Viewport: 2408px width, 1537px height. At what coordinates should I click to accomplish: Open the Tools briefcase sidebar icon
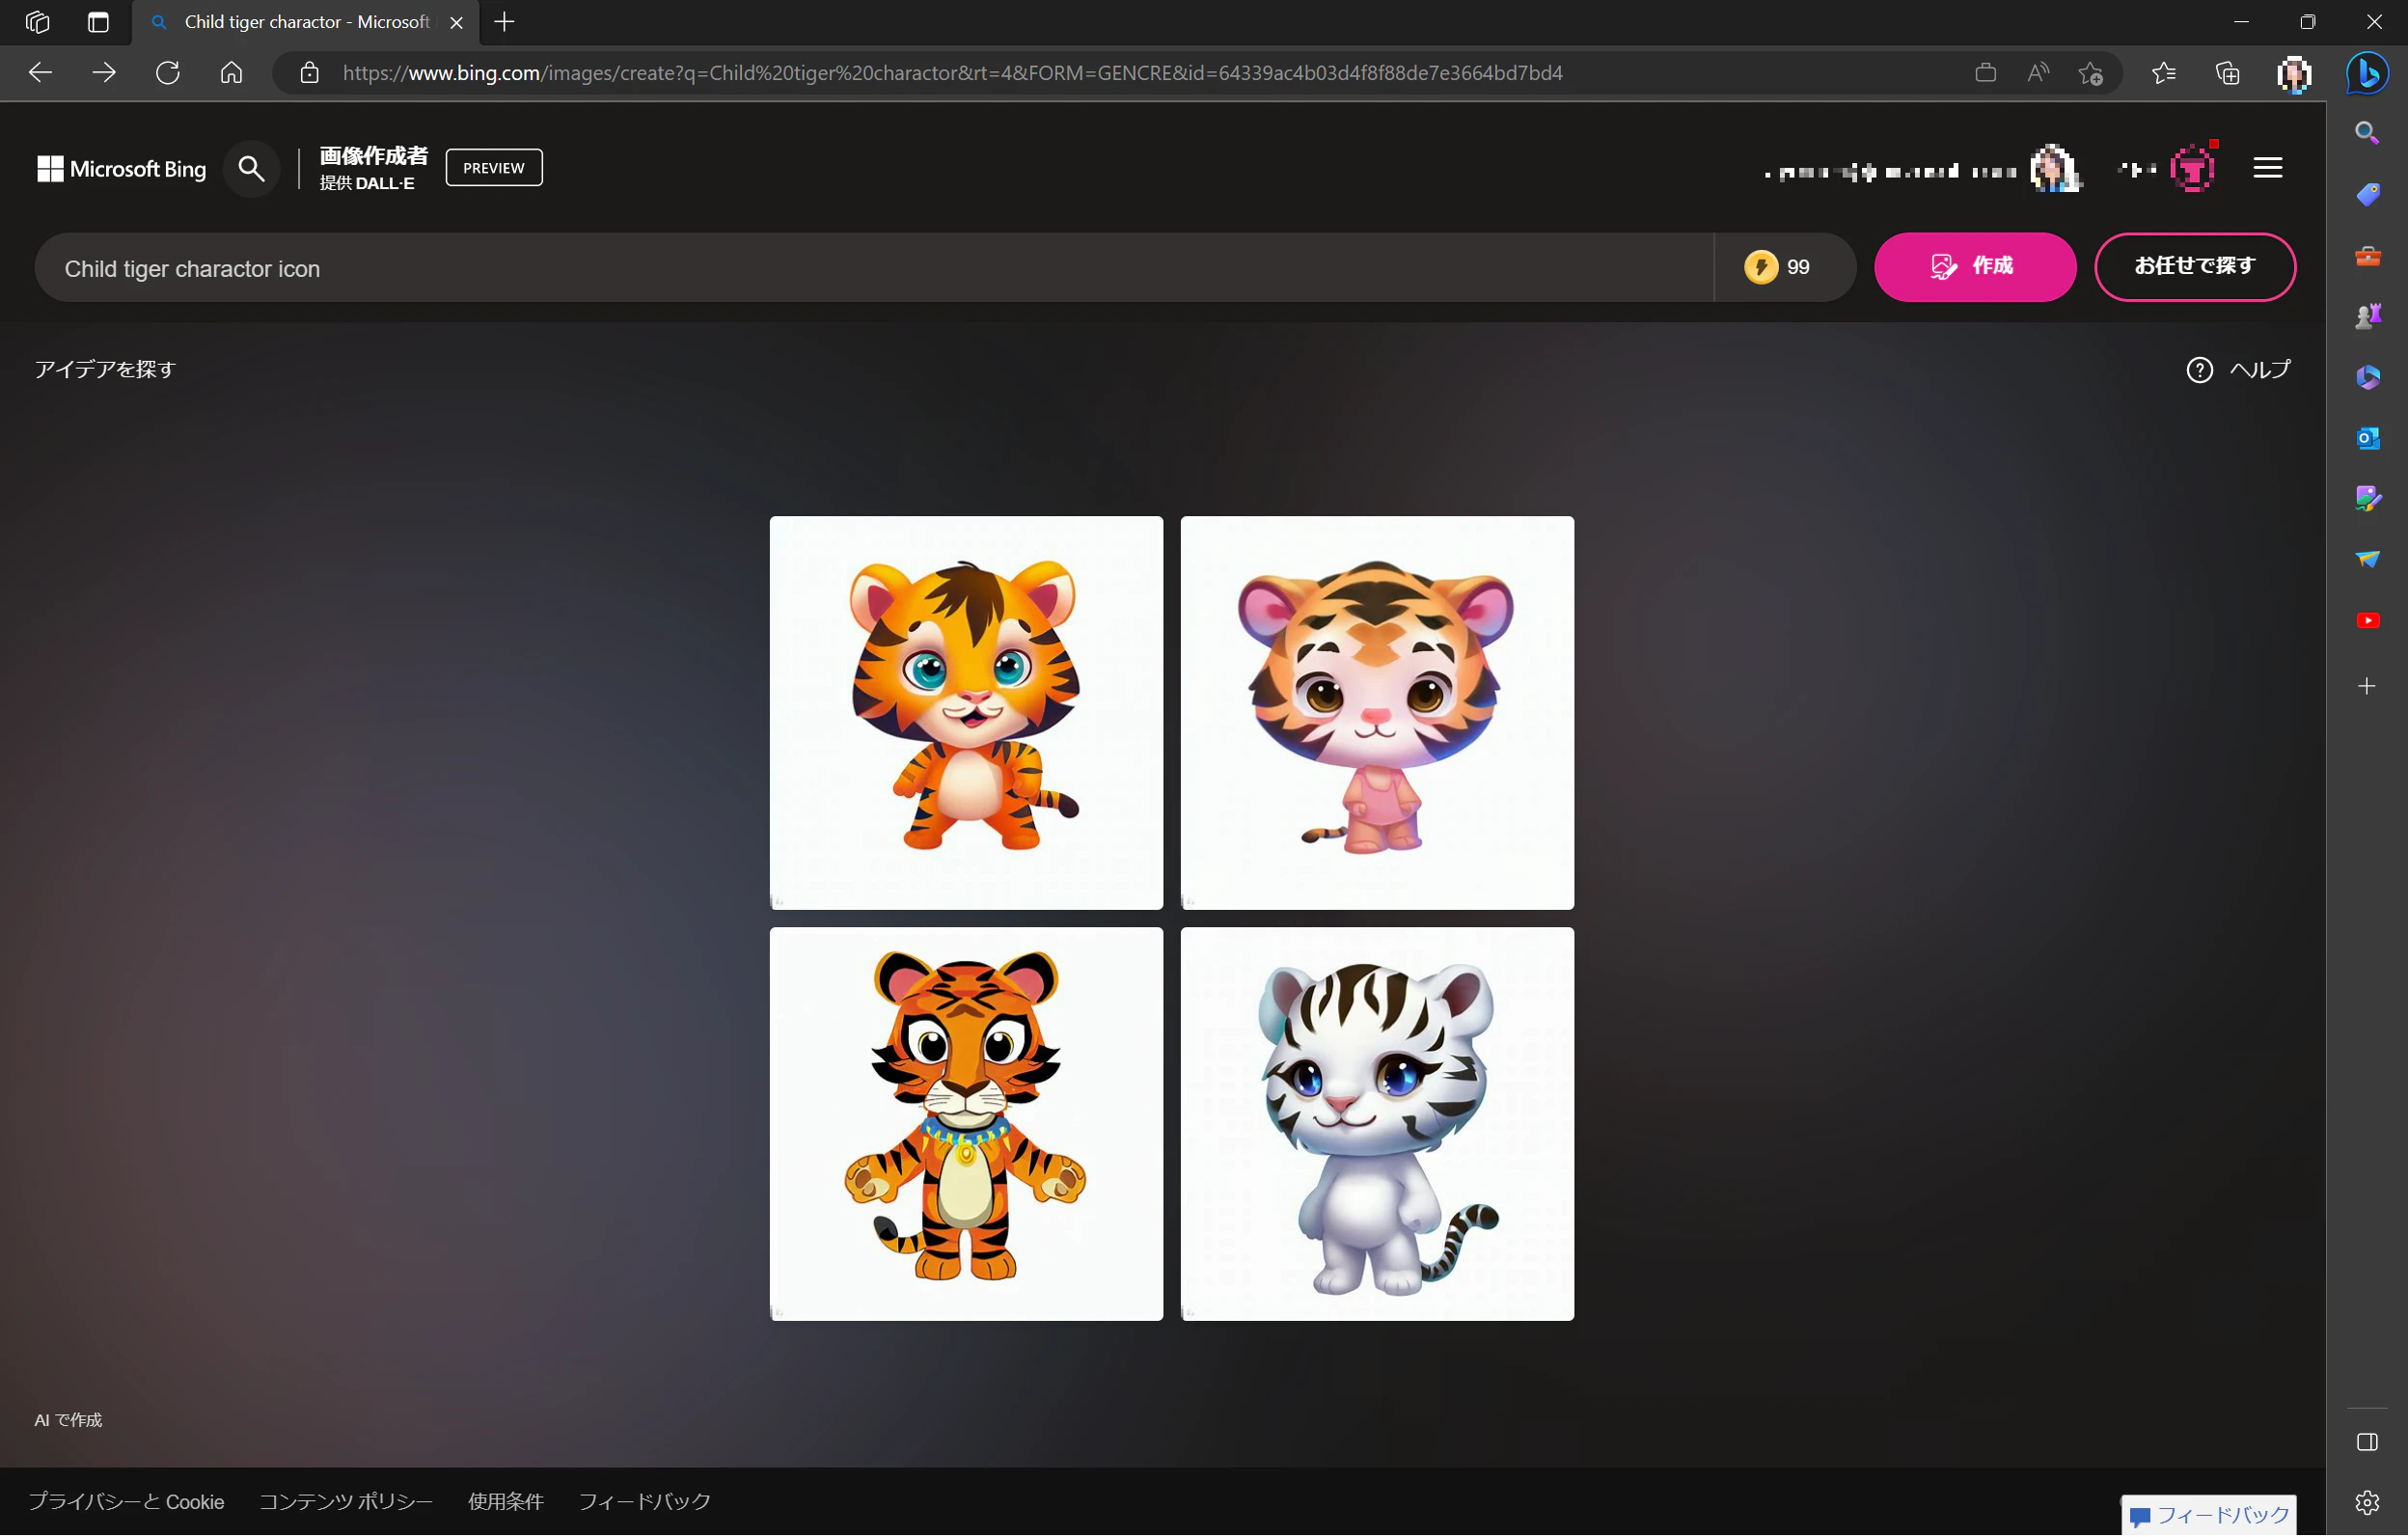pyautogui.click(x=2367, y=256)
